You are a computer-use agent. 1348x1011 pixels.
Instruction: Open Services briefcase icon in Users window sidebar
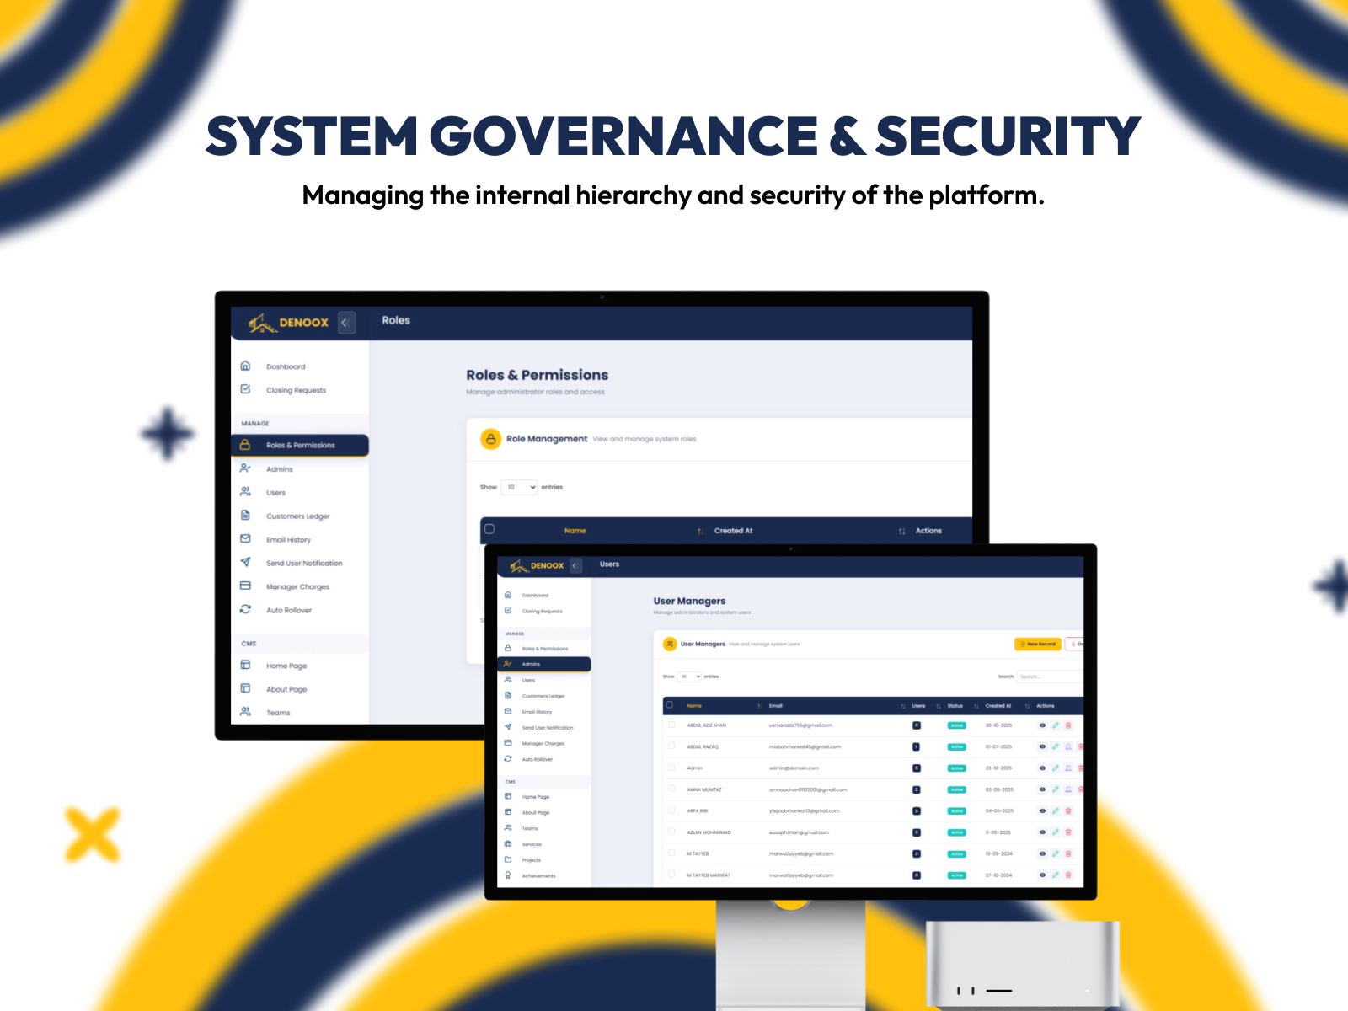coord(508,843)
